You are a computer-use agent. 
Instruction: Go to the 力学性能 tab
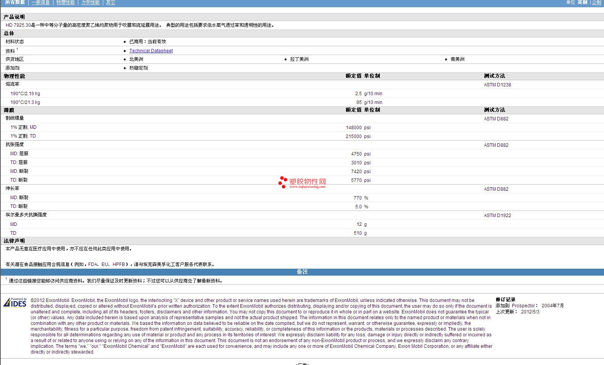91,2
